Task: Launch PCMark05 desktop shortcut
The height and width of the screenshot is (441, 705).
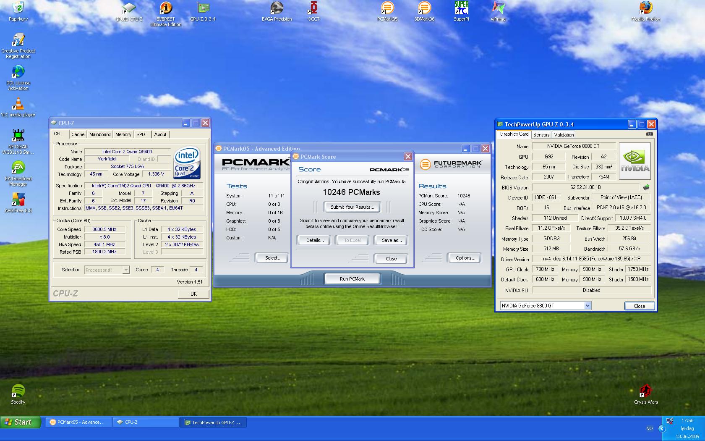Action: point(387,11)
